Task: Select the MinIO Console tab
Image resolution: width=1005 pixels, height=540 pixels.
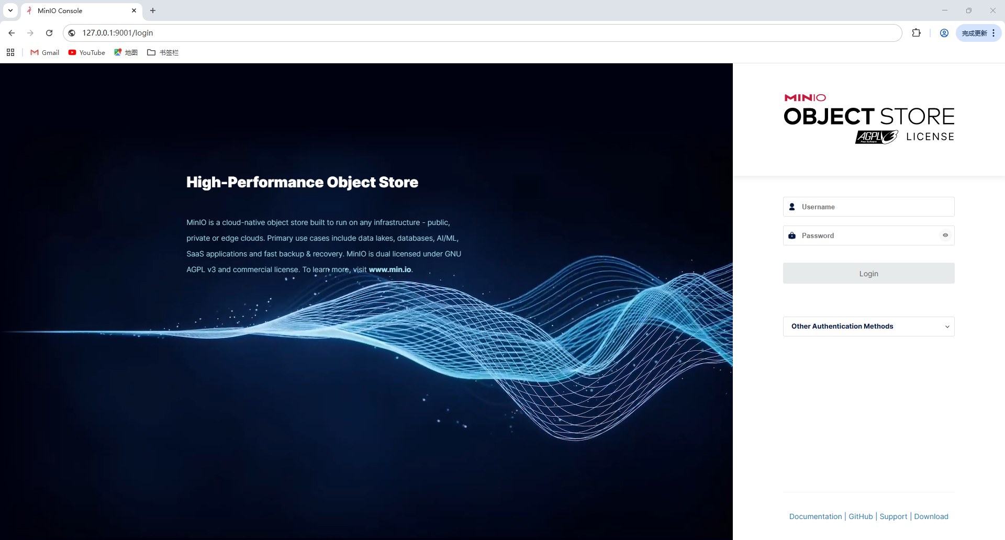Action: click(x=81, y=10)
